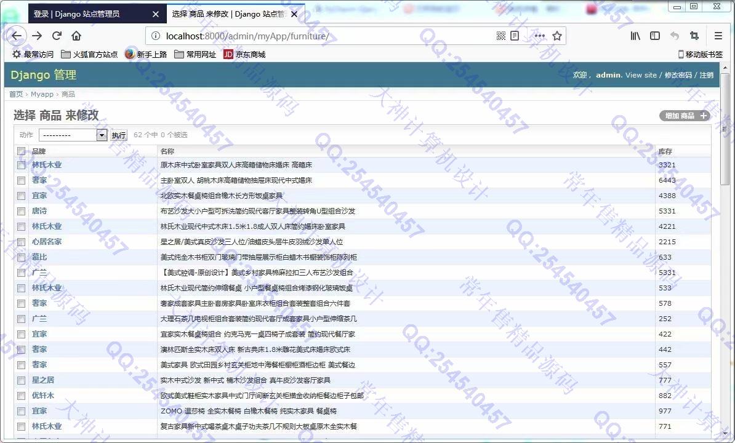Screen dimensions: 735x443
Task: Click the 增加 商品 button
Action: [685, 116]
